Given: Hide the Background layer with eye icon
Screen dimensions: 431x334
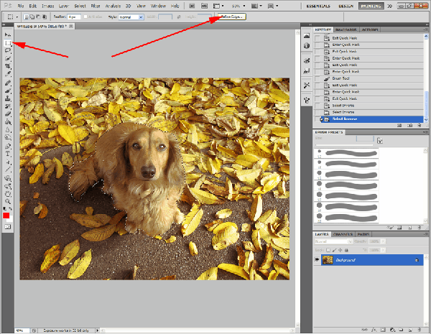Looking at the screenshot, I should click(x=317, y=259).
